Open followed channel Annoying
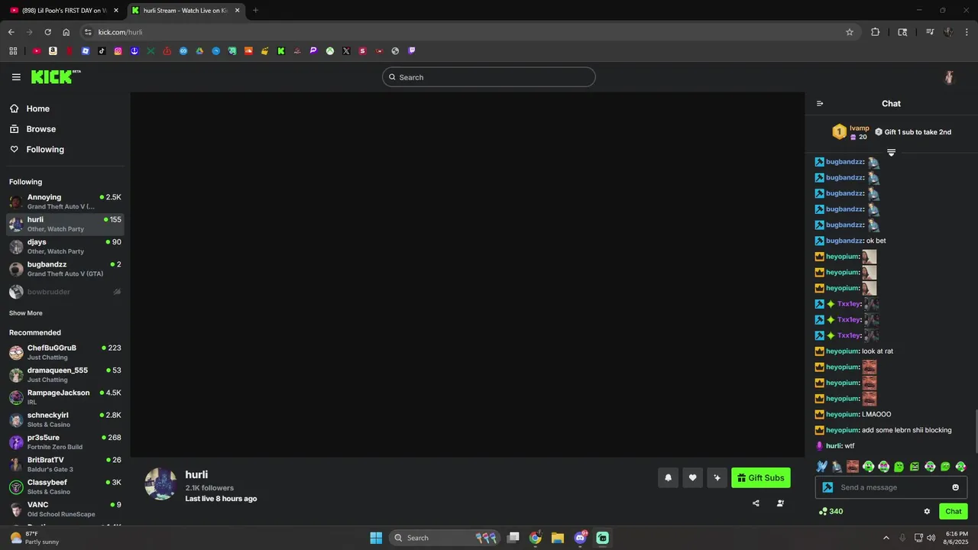This screenshot has width=978, height=550. (x=65, y=202)
